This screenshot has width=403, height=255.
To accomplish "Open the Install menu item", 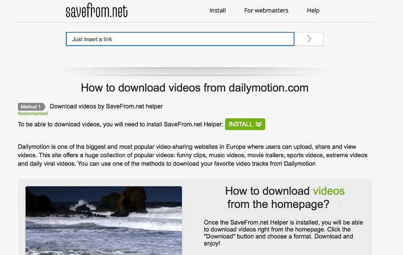I will [x=218, y=11].
